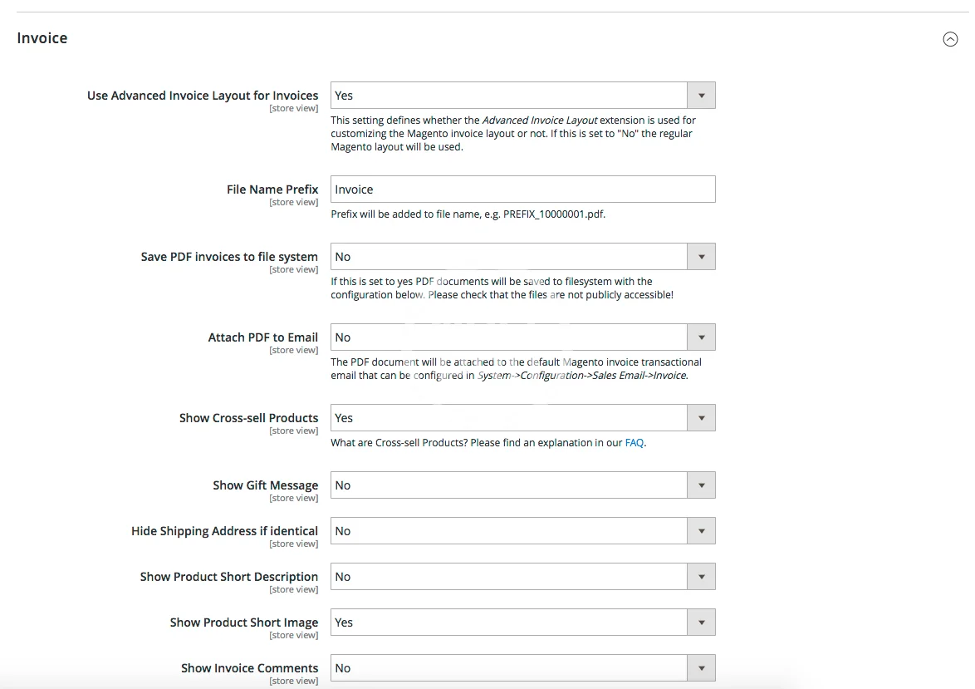Click arrow icon of Show Gift Message
The image size is (975, 689).
click(x=701, y=485)
